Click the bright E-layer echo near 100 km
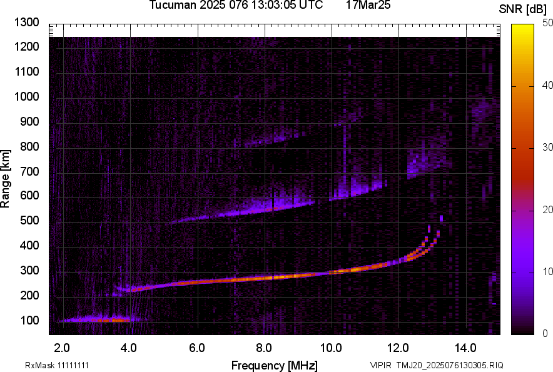 [103, 319]
